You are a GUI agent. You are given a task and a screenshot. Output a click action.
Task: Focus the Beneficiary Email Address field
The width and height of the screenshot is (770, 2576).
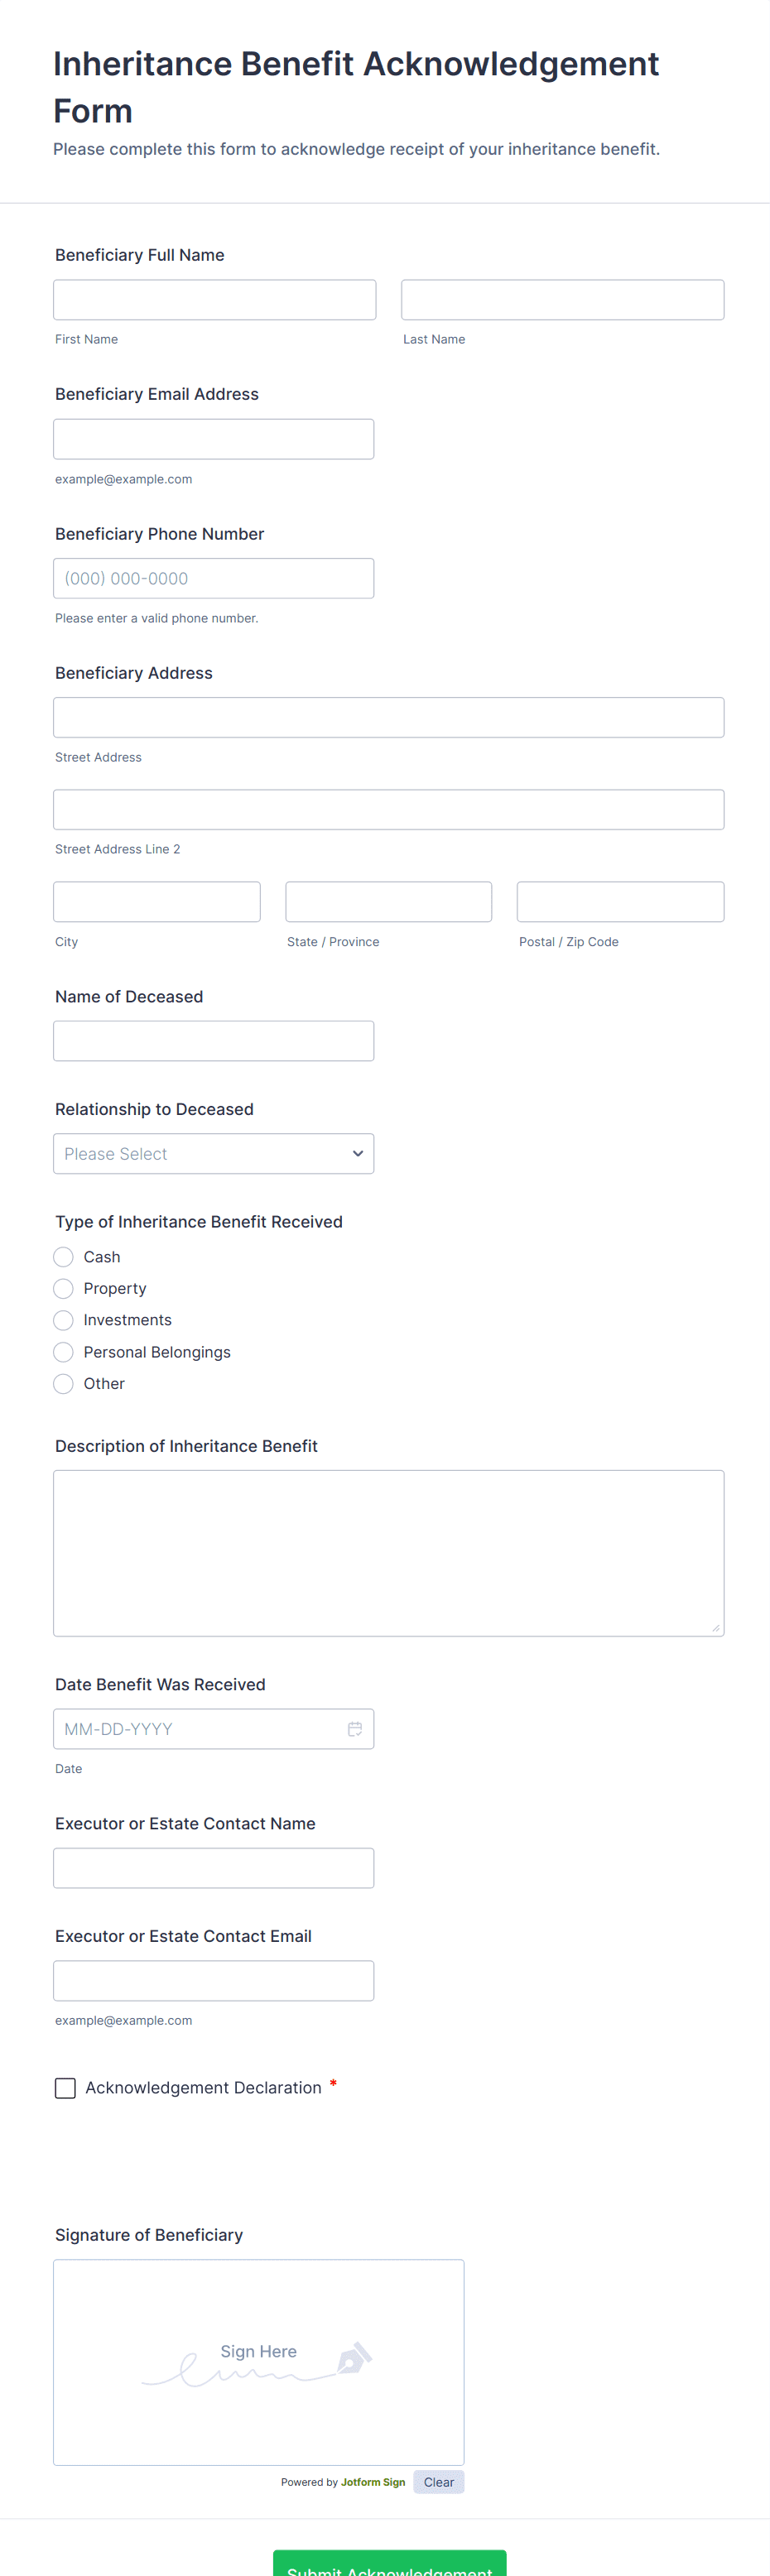213,439
